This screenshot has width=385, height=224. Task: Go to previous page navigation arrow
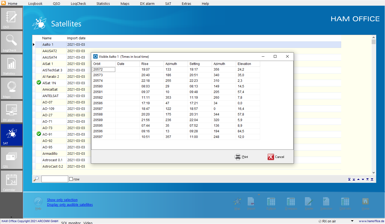coord(354,179)
